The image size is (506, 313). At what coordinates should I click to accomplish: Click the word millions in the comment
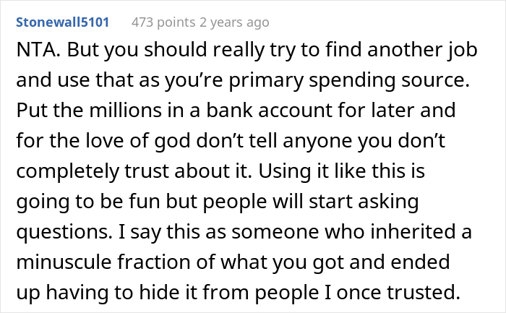coord(125,111)
